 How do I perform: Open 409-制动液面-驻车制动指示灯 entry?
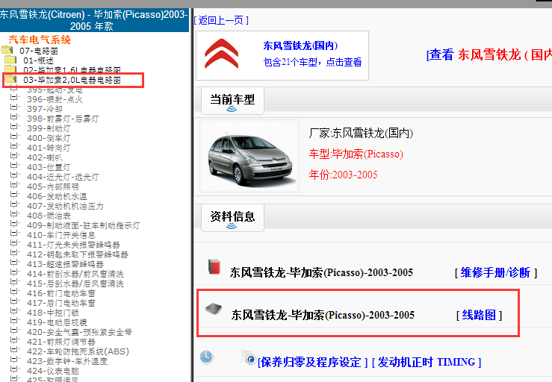83,225
